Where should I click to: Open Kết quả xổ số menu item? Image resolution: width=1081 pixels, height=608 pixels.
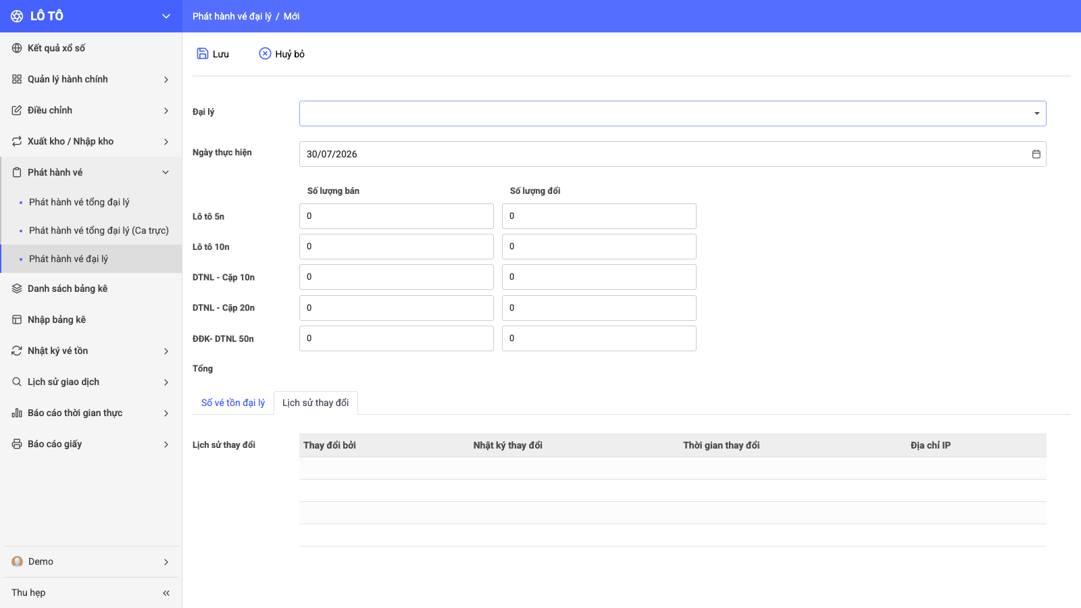tap(91, 48)
